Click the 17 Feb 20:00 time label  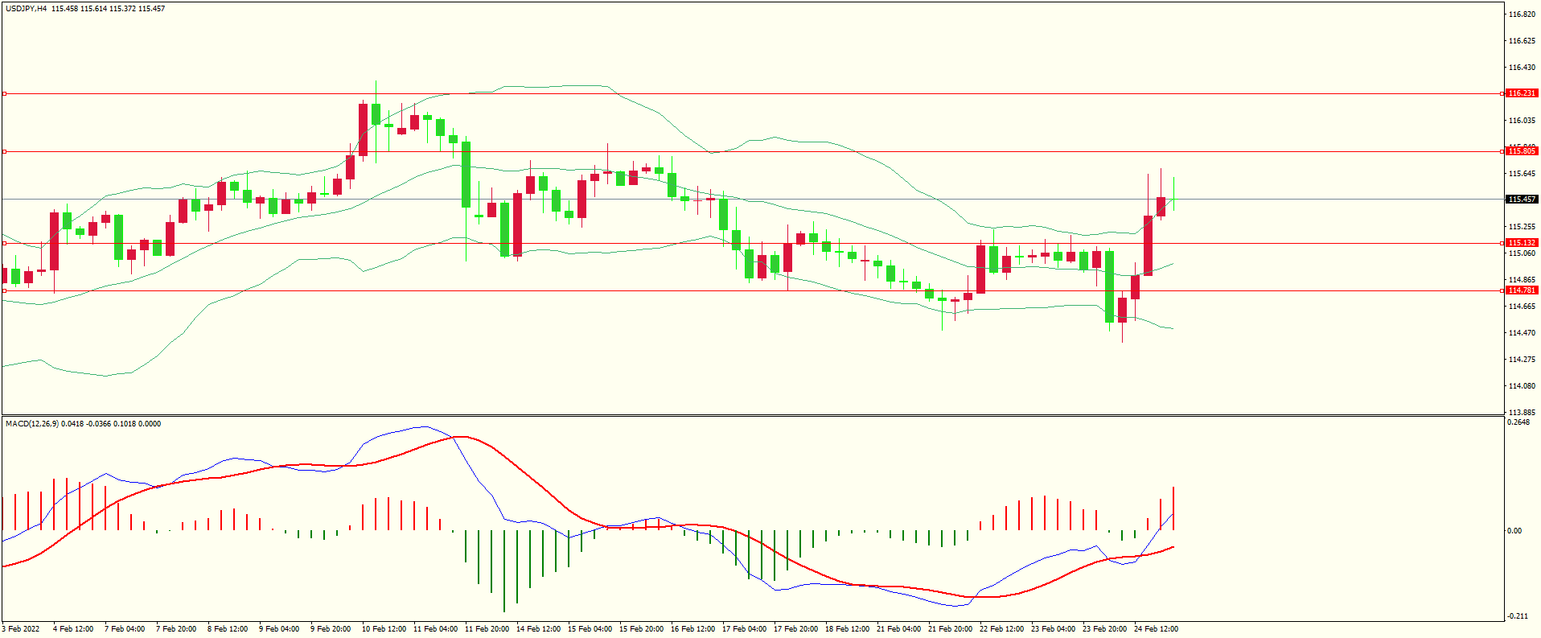point(795,629)
